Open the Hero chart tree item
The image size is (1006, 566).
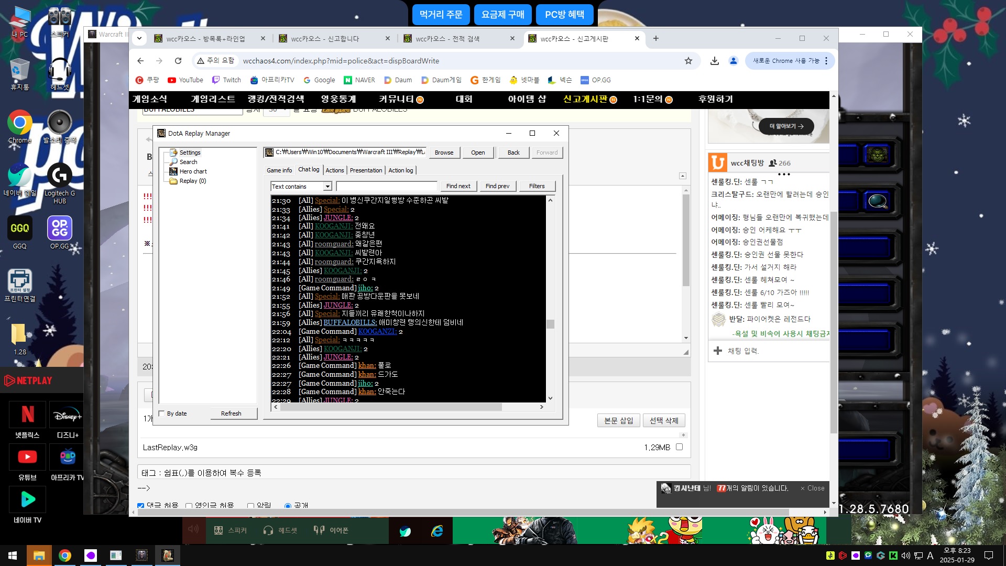coord(193,171)
